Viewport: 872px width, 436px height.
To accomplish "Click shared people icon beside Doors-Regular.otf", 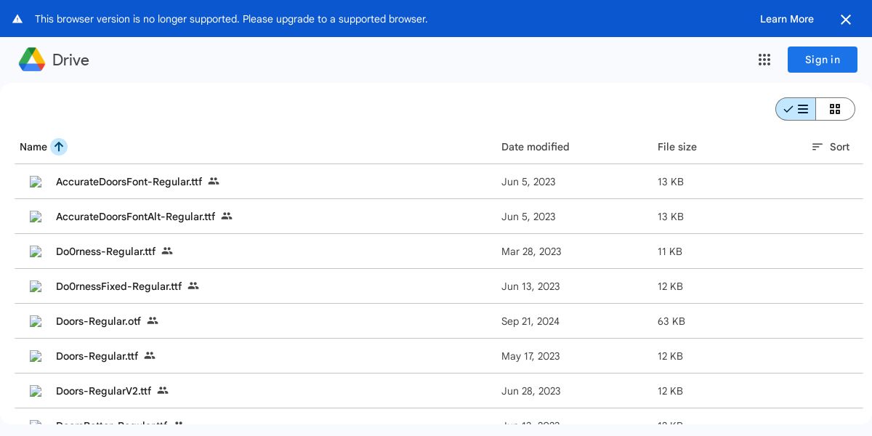I will (x=153, y=320).
